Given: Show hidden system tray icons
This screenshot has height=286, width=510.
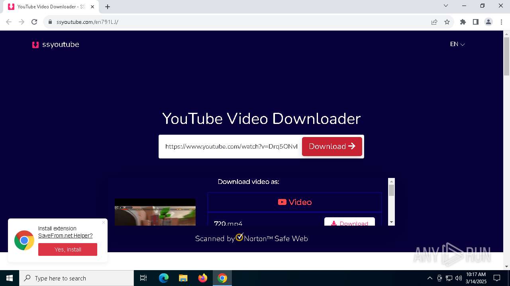Looking at the screenshot, I should tap(430, 278).
